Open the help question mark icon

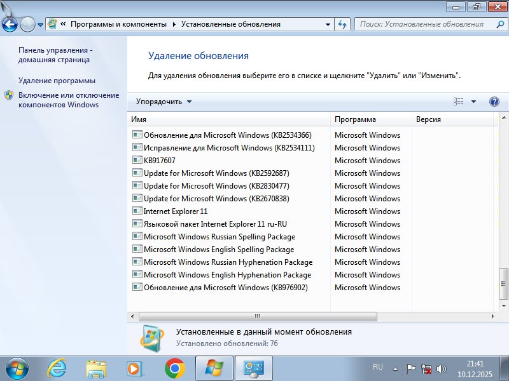coord(494,102)
